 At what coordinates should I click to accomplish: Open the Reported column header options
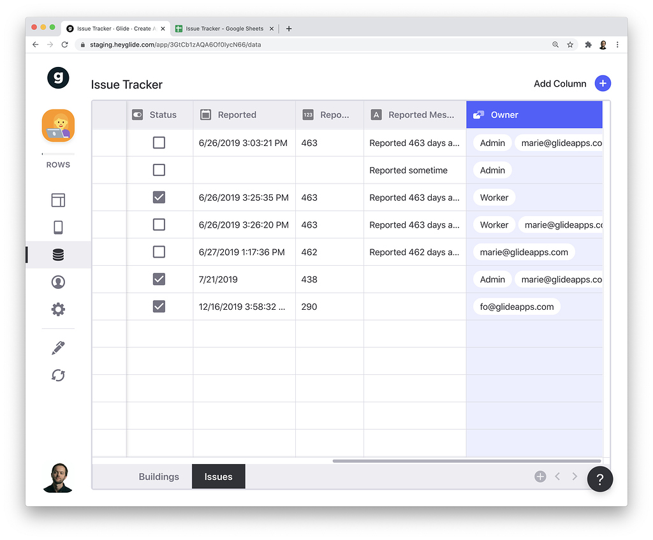[x=236, y=115]
